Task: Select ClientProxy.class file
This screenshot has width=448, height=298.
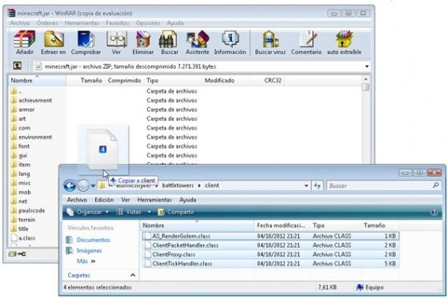Action: (x=270, y=254)
